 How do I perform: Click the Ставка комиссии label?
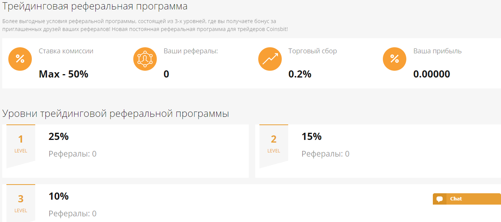point(66,51)
